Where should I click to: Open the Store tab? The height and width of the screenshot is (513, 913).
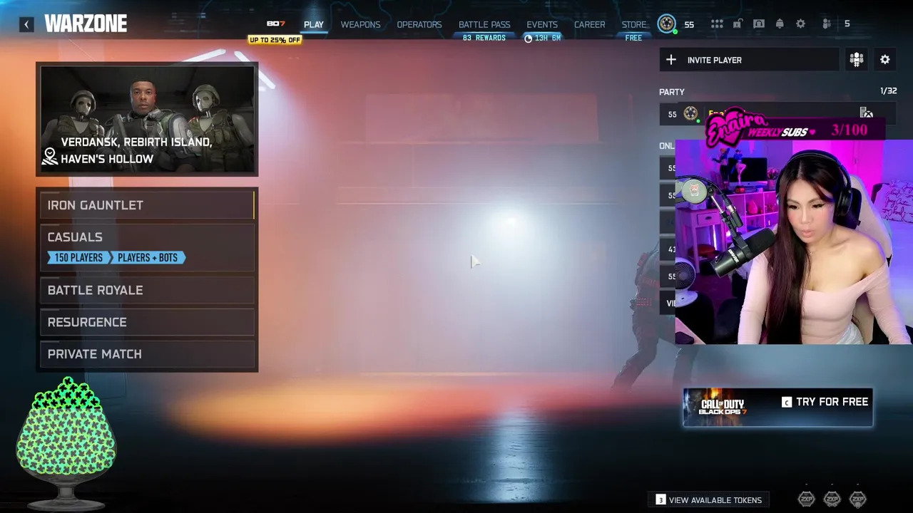coord(634,24)
